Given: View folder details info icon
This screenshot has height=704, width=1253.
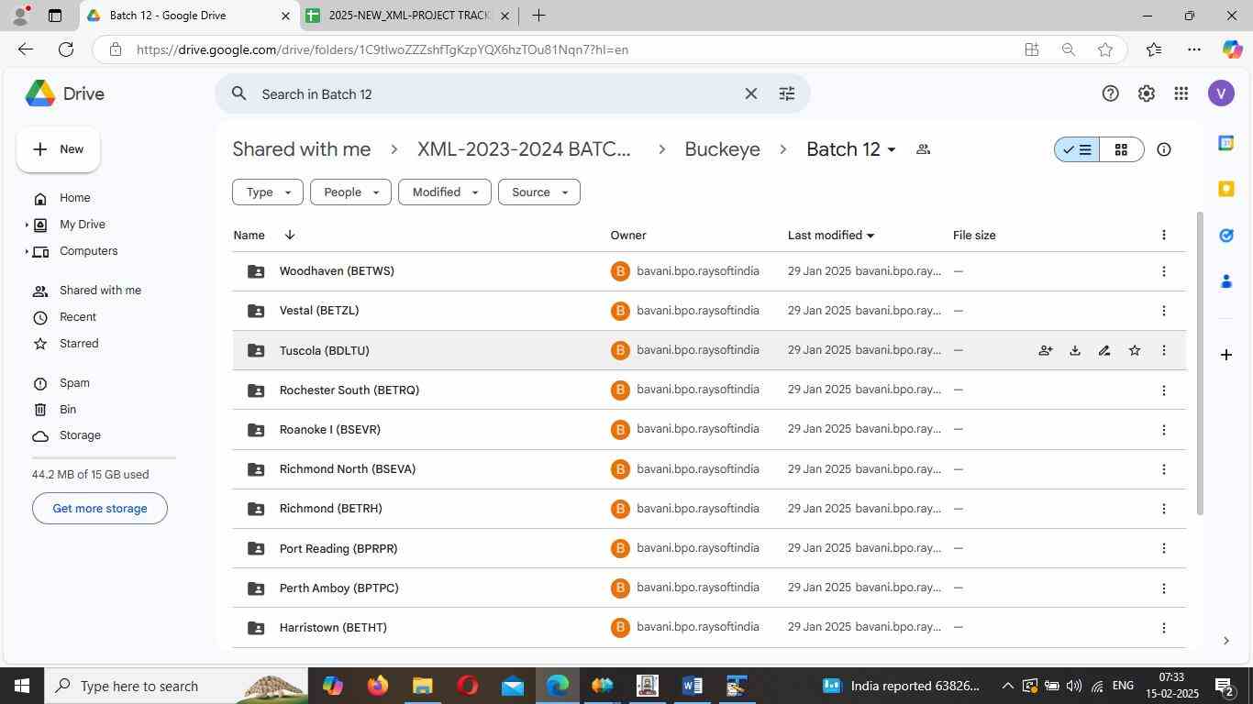Looking at the screenshot, I should pos(1163,149).
